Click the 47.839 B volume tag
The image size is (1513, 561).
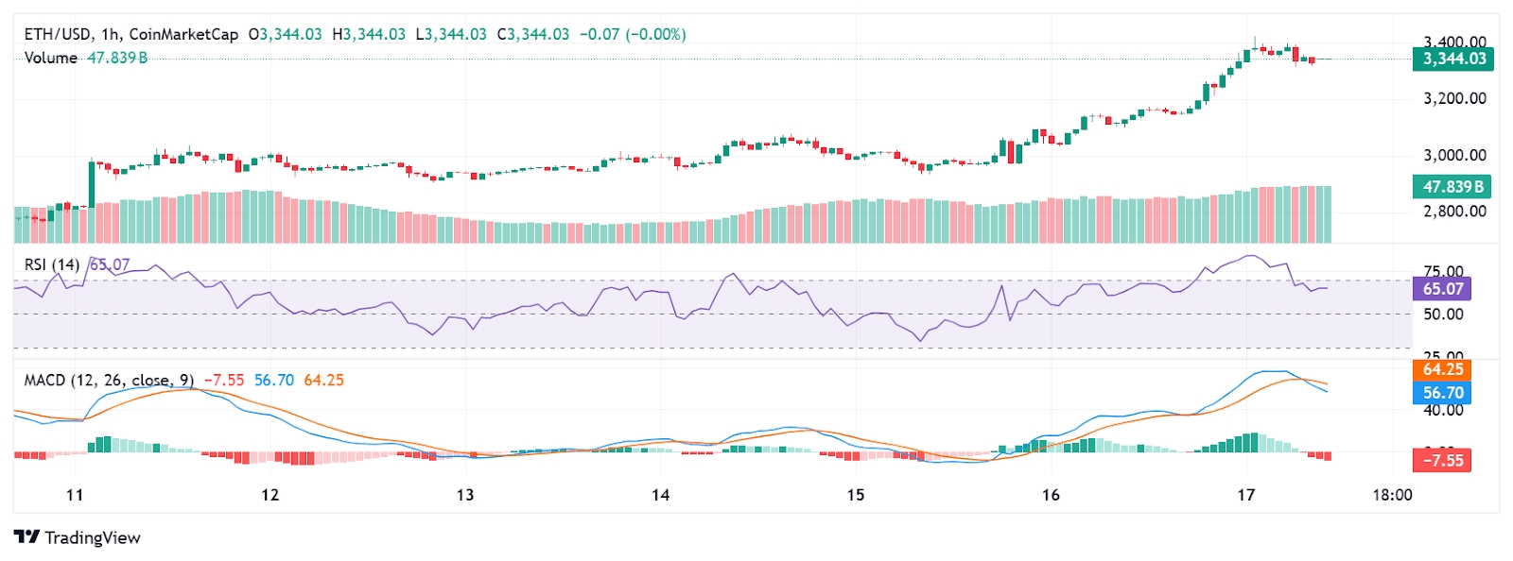click(1452, 186)
